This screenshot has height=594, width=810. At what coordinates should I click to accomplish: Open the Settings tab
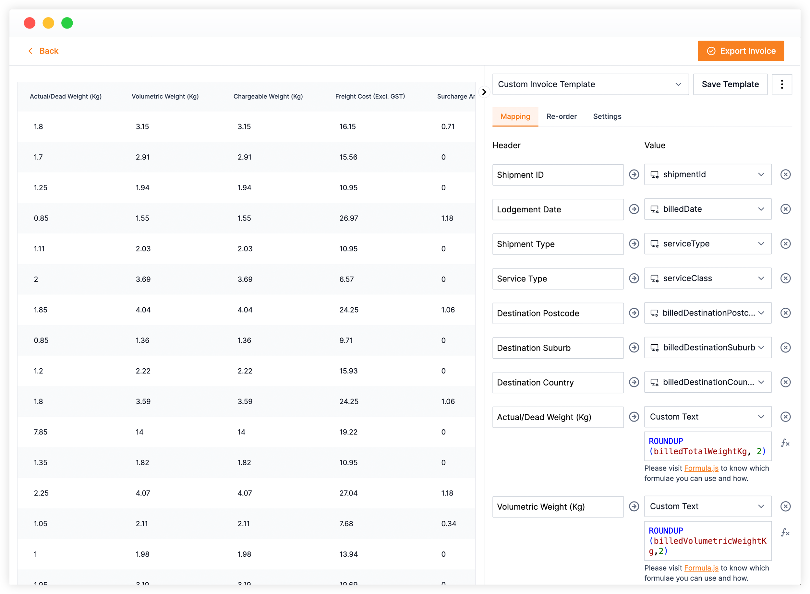pyautogui.click(x=607, y=116)
